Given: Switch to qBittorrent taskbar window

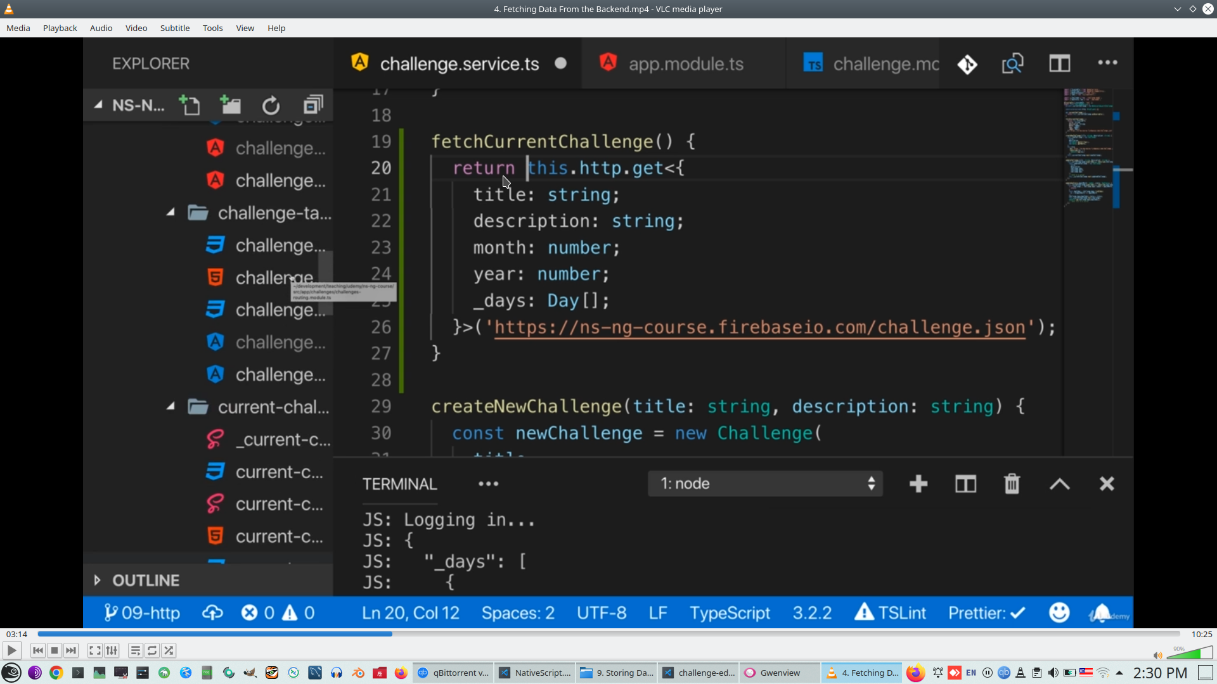Looking at the screenshot, I should pos(453,673).
